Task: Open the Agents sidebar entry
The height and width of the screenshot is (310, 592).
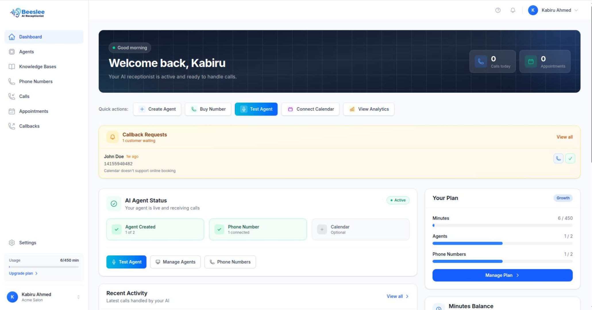Action: (x=26, y=52)
